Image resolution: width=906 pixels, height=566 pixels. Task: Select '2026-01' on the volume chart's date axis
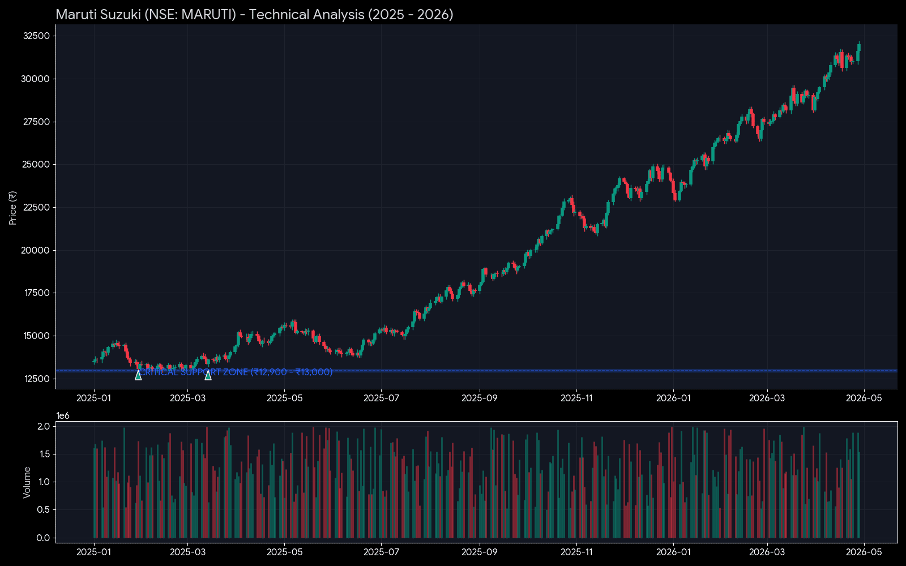click(673, 552)
